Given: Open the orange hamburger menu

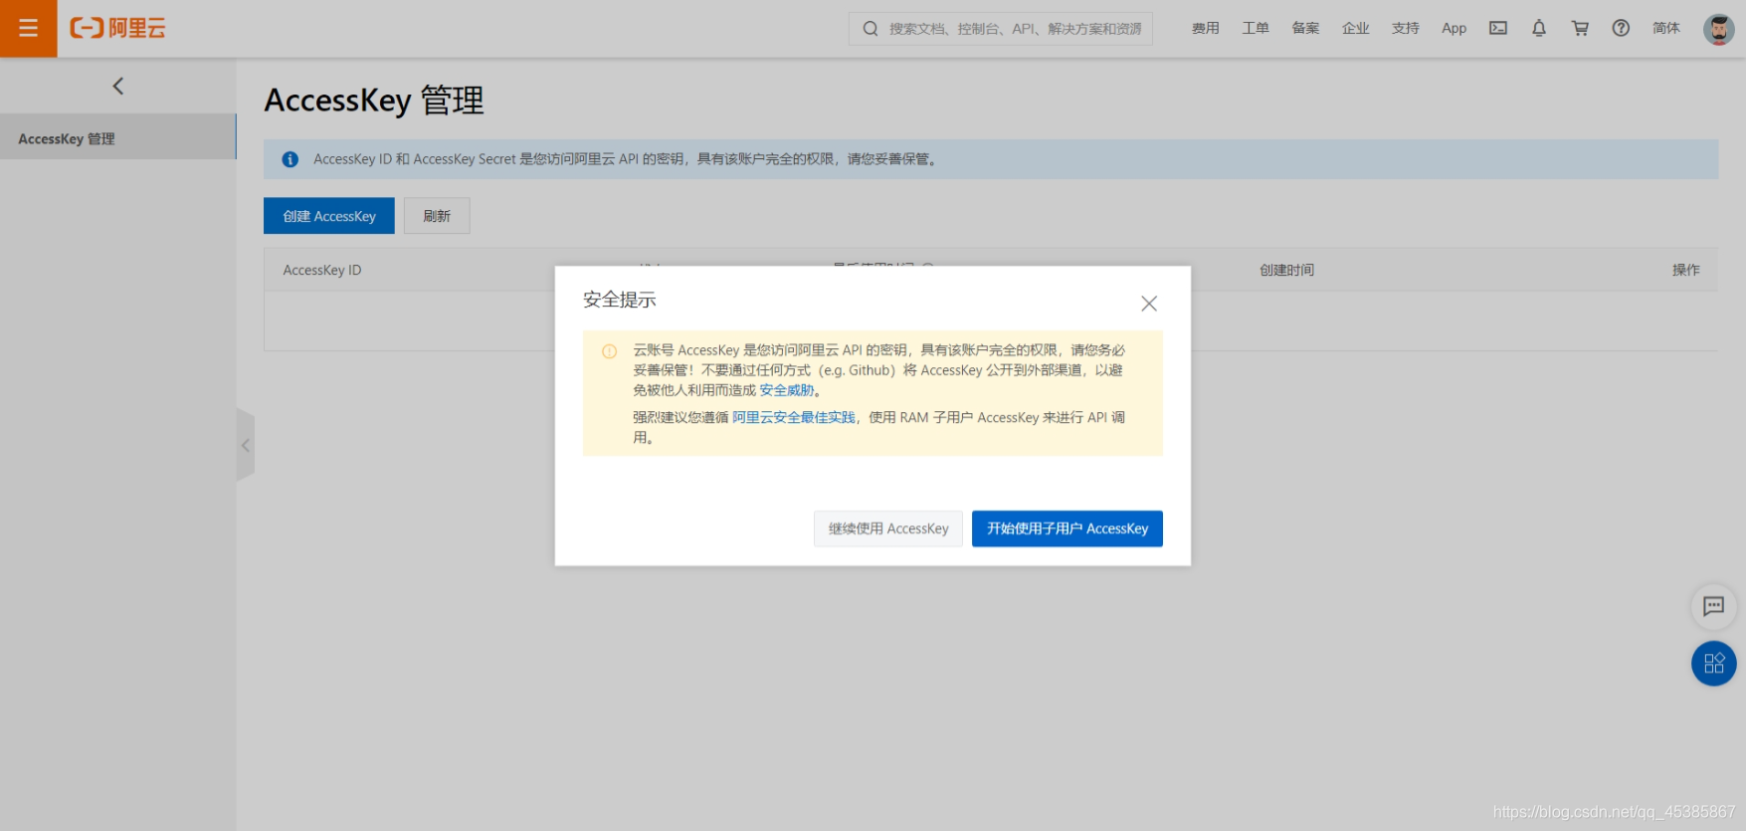Looking at the screenshot, I should (28, 28).
